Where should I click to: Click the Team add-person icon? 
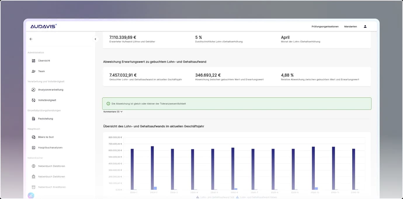click(34, 71)
